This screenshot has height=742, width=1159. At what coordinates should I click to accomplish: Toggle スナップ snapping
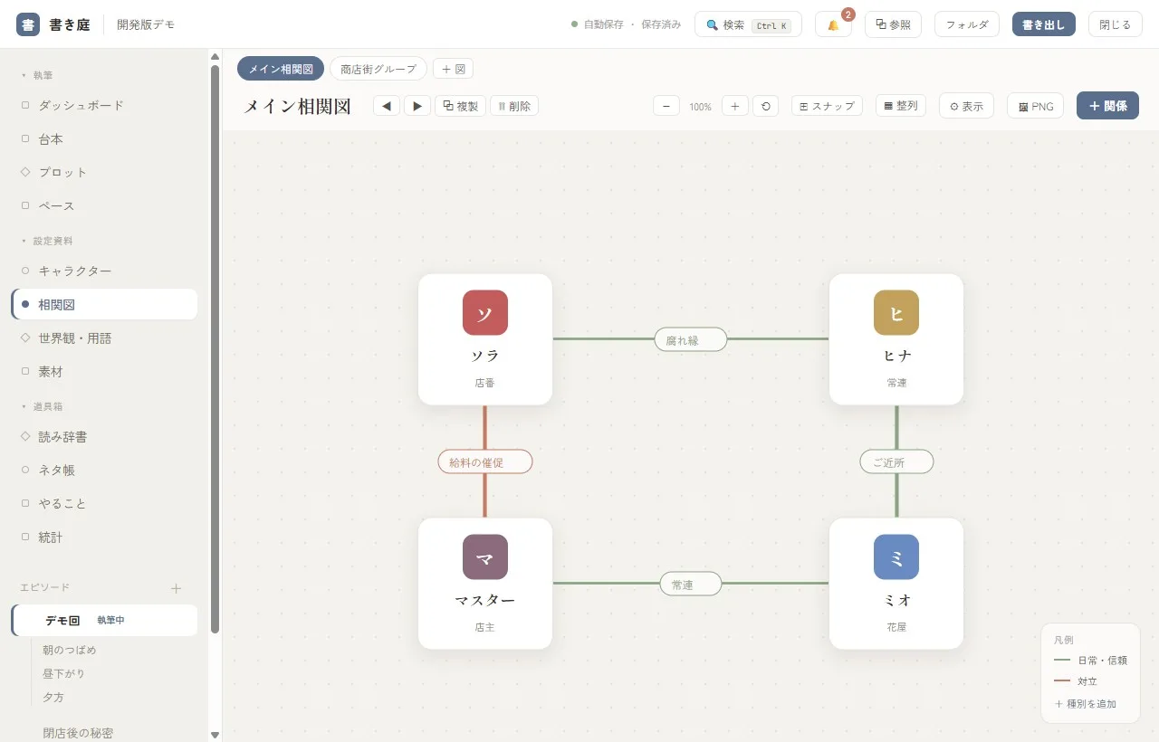827,106
